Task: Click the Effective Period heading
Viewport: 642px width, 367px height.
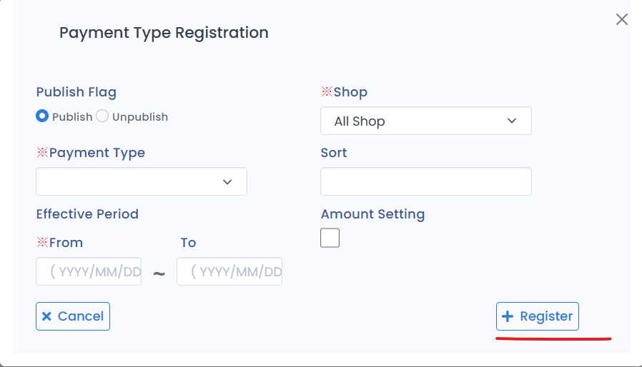Action: point(87,214)
